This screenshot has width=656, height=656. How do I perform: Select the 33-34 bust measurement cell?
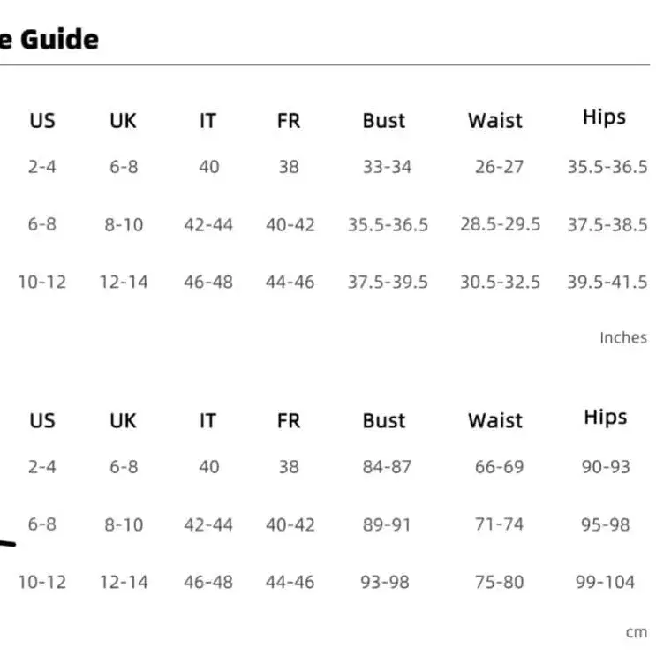pyautogui.click(x=387, y=166)
